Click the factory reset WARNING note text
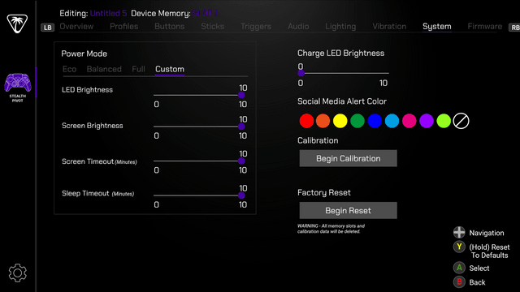 (331, 229)
